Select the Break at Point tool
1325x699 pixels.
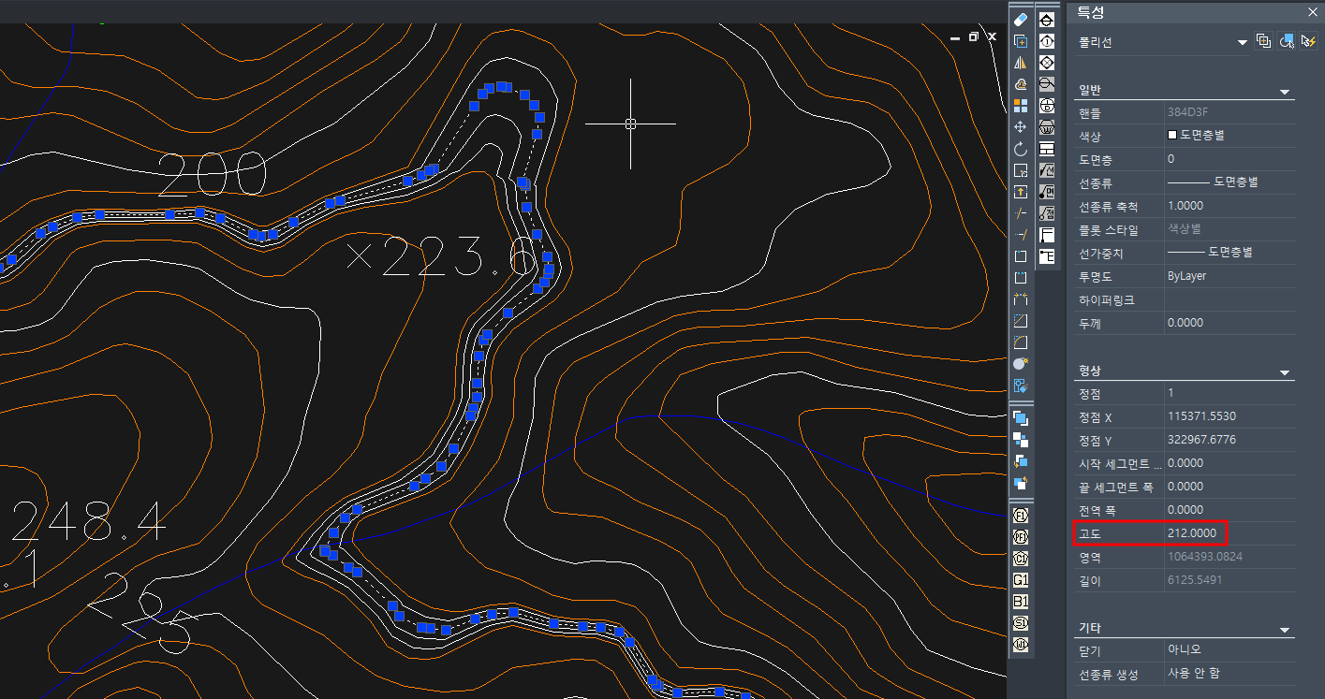(1021, 256)
